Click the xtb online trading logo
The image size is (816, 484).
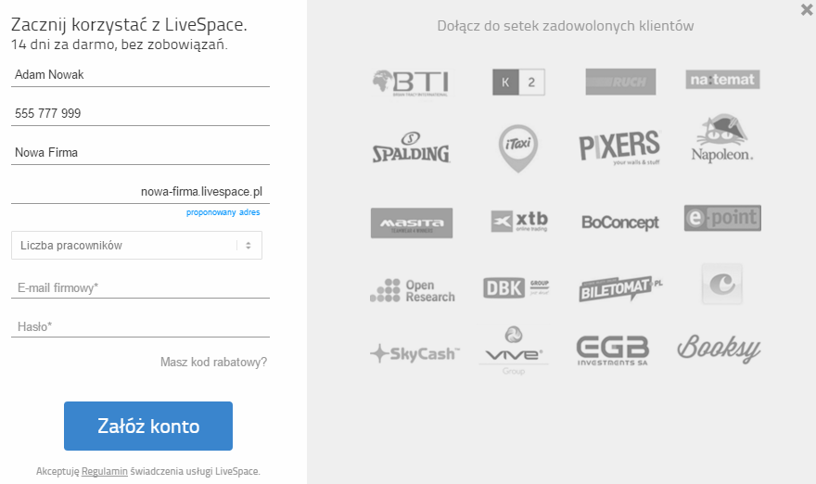(519, 222)
